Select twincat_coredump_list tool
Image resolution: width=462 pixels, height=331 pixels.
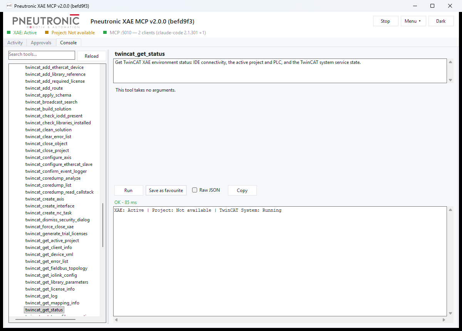(x=48, y=185)
